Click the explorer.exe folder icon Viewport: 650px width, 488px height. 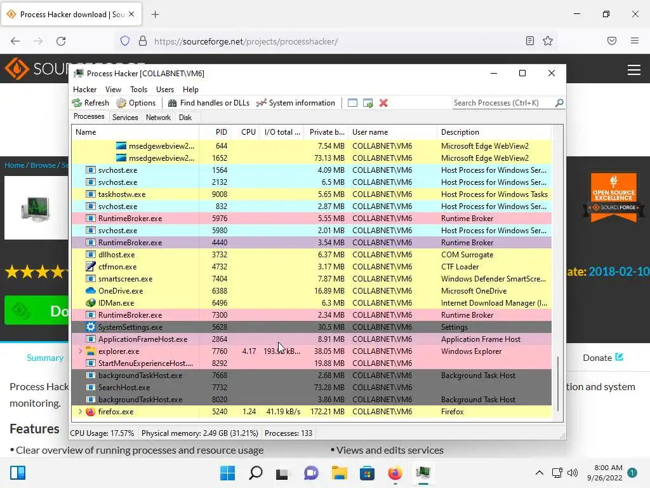point(90,351)
